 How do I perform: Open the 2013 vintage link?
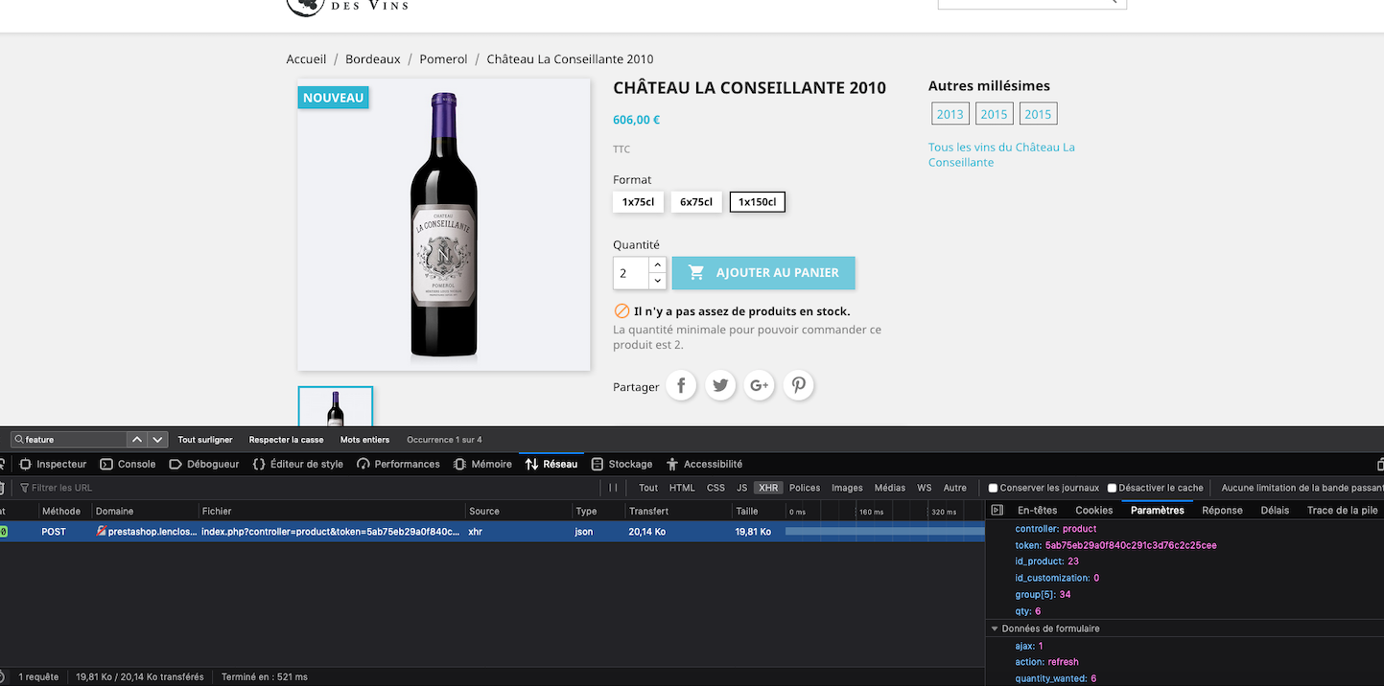coord(950,114)
